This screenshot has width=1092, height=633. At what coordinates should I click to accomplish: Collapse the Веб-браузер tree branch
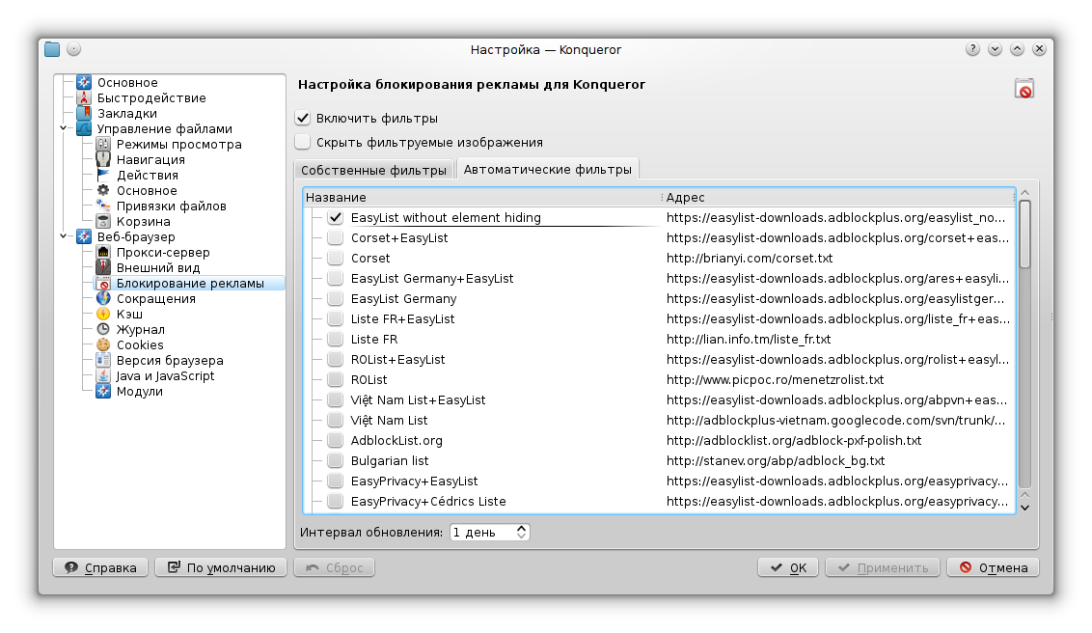click(64, 236)
